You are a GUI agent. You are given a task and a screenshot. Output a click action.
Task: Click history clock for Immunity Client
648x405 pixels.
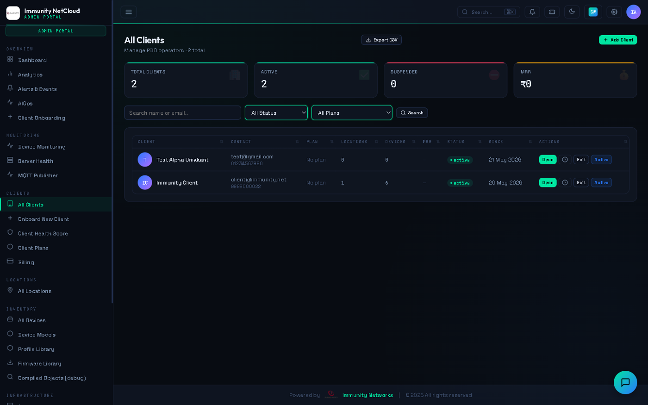[565, 183]
